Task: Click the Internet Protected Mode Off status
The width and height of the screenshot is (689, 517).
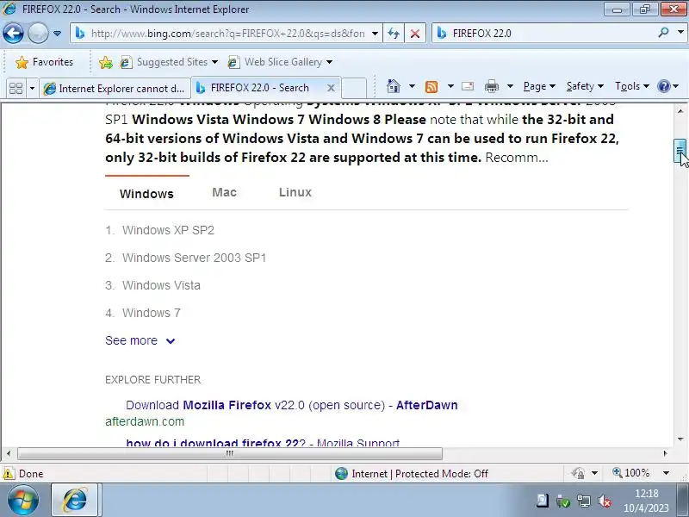Action: [412, 473]
